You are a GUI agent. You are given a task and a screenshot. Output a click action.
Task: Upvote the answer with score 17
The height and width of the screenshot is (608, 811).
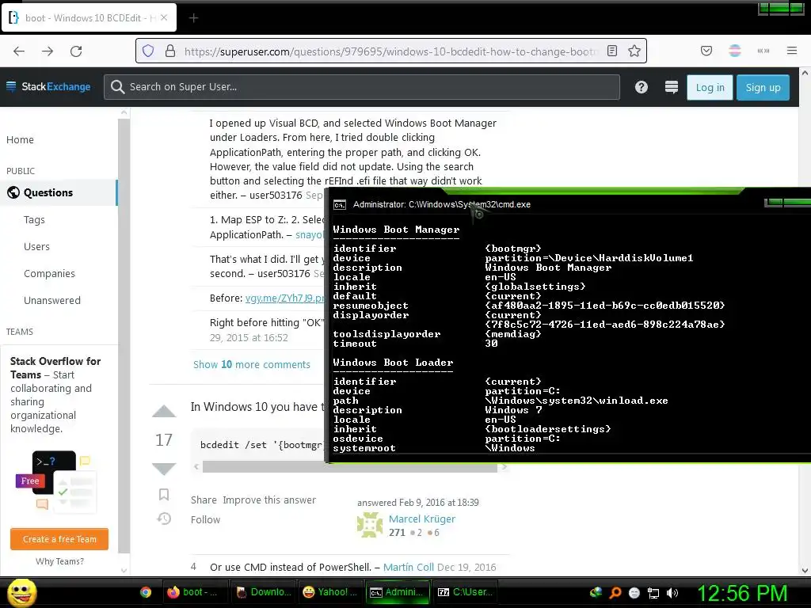(164, 412)
